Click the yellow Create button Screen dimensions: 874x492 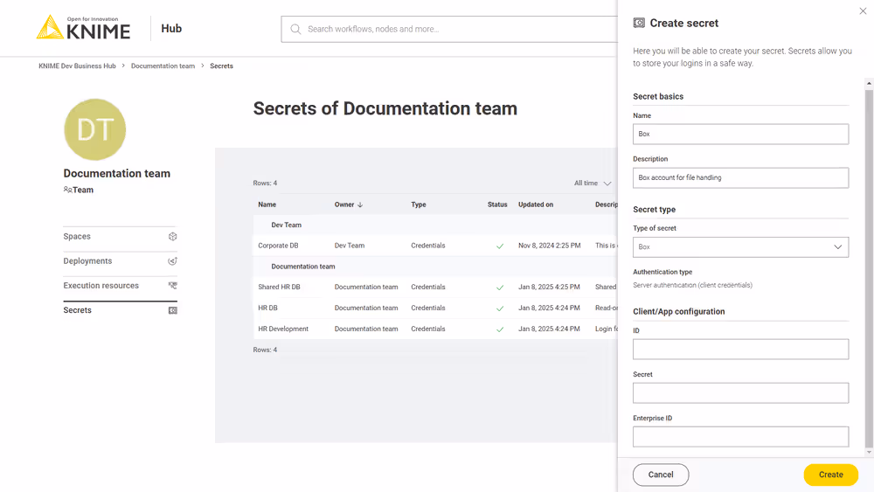point(830,475)
